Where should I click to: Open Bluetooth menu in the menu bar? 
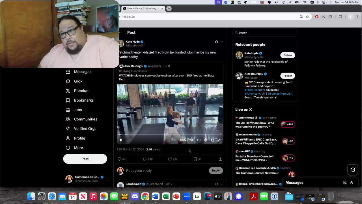(x=290, y=2)
